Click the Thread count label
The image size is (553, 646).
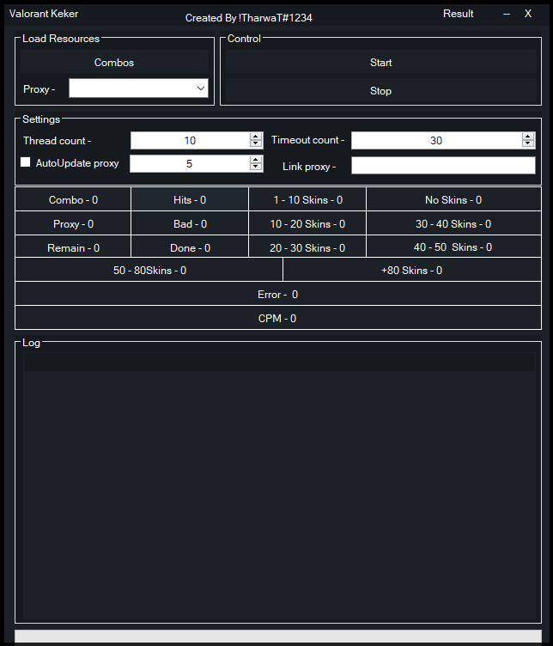[57, 141]
